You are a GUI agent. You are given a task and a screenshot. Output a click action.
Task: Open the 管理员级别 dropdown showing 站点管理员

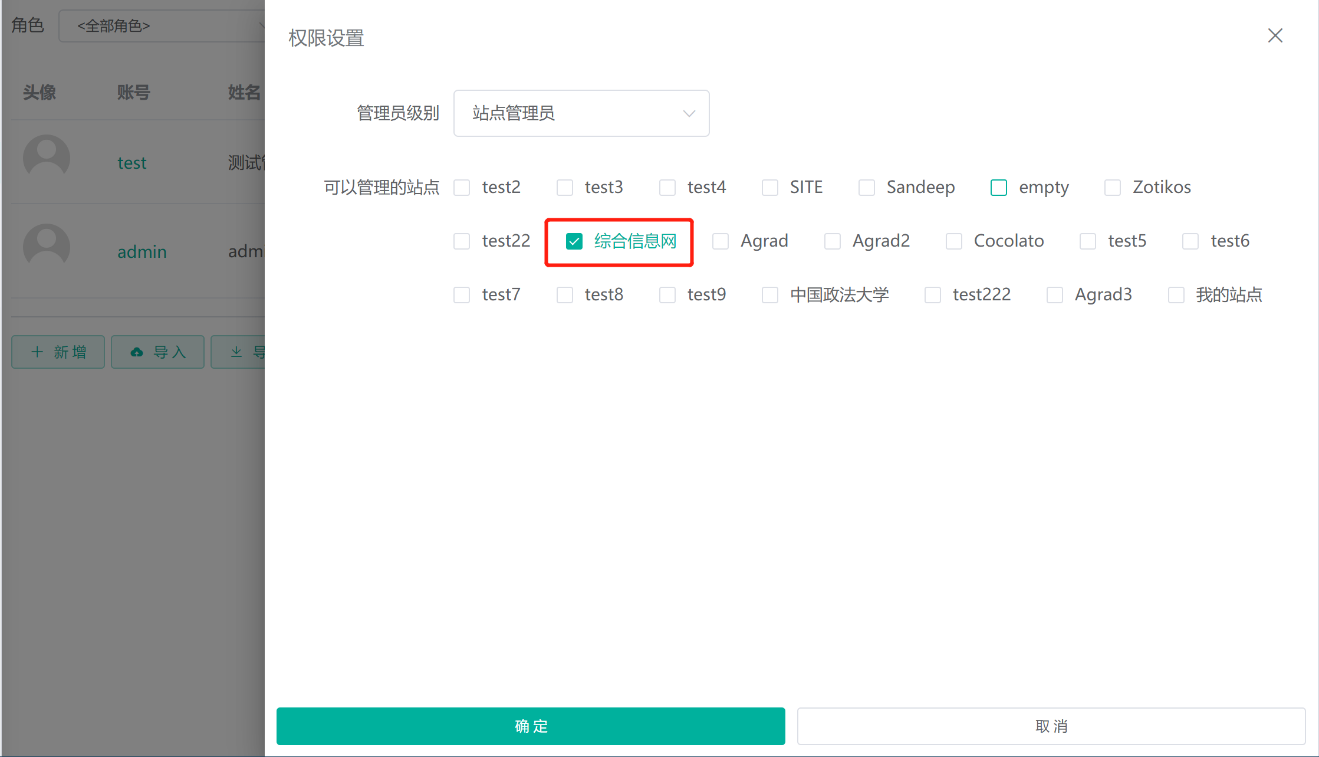(x=581, y=113)
